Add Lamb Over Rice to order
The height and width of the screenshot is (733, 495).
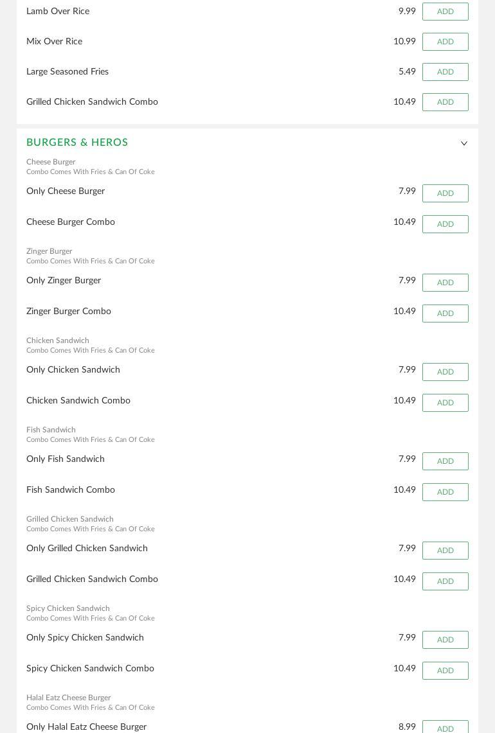[445, 12]
